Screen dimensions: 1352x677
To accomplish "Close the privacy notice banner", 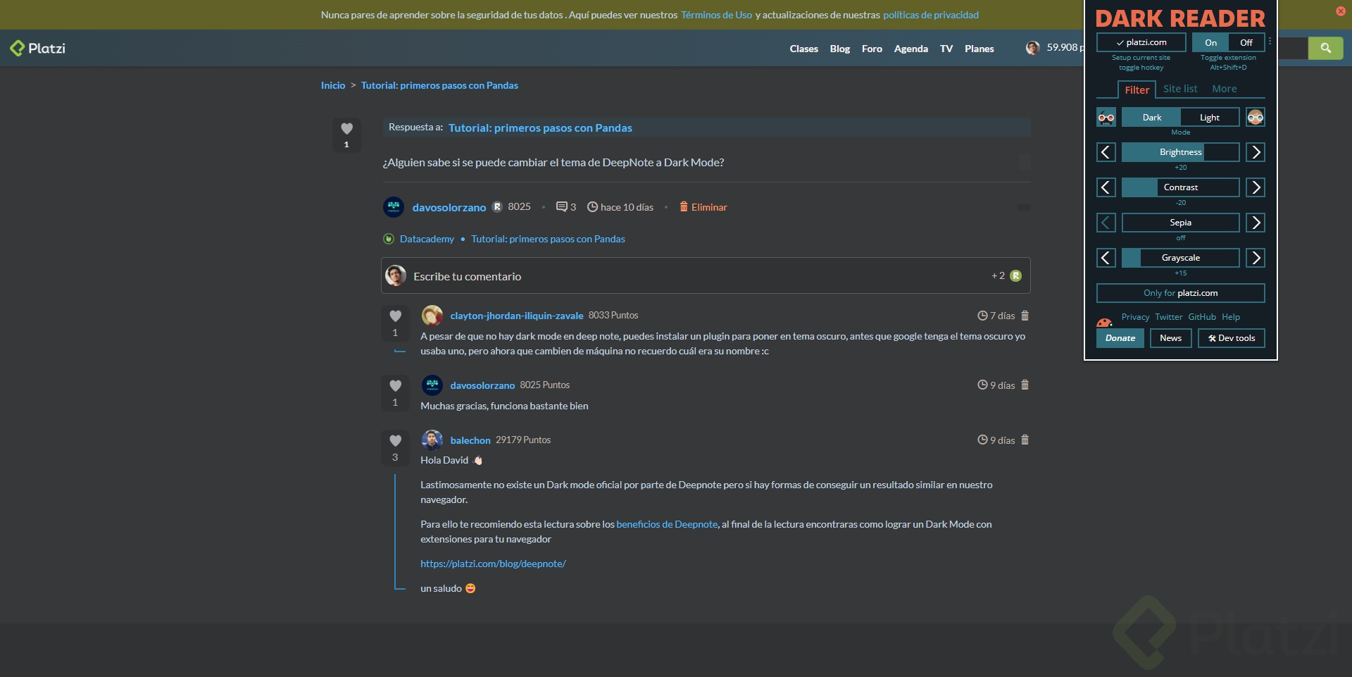I will coord(1341,11).
